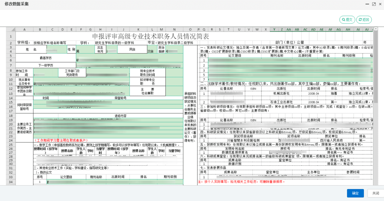The image size is (384, 201).
Task: Click the 授奖单位 header cell
Action: click(x=331, y=136)
